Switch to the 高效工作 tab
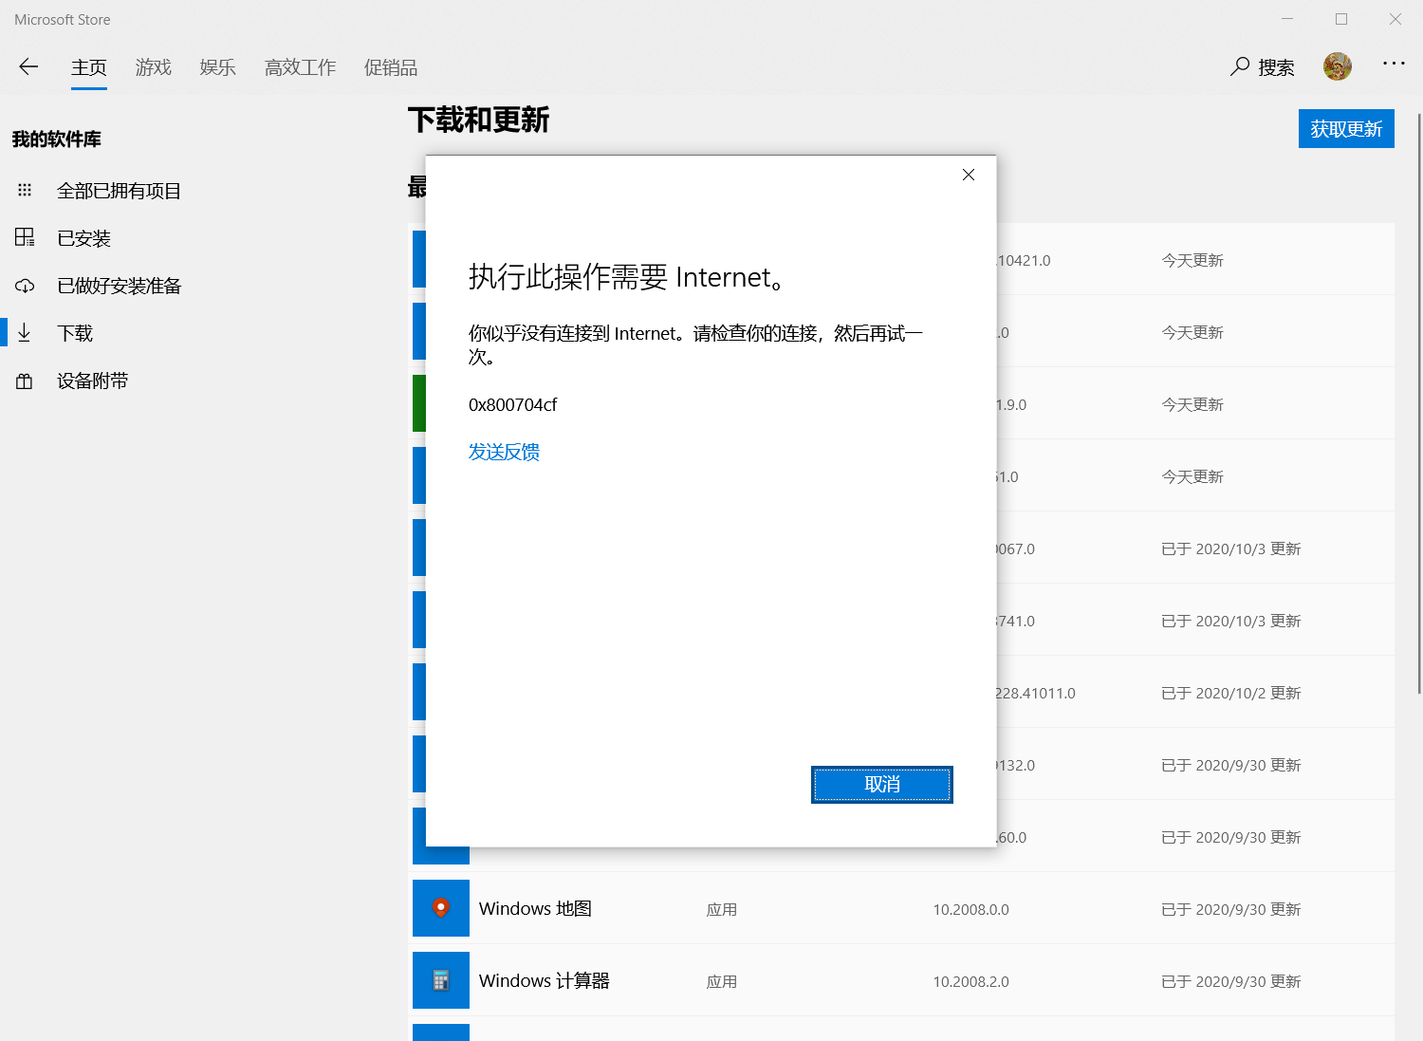Viewport: 1423px width, 1041px height. pyautogui.click(x=301, y=67)
